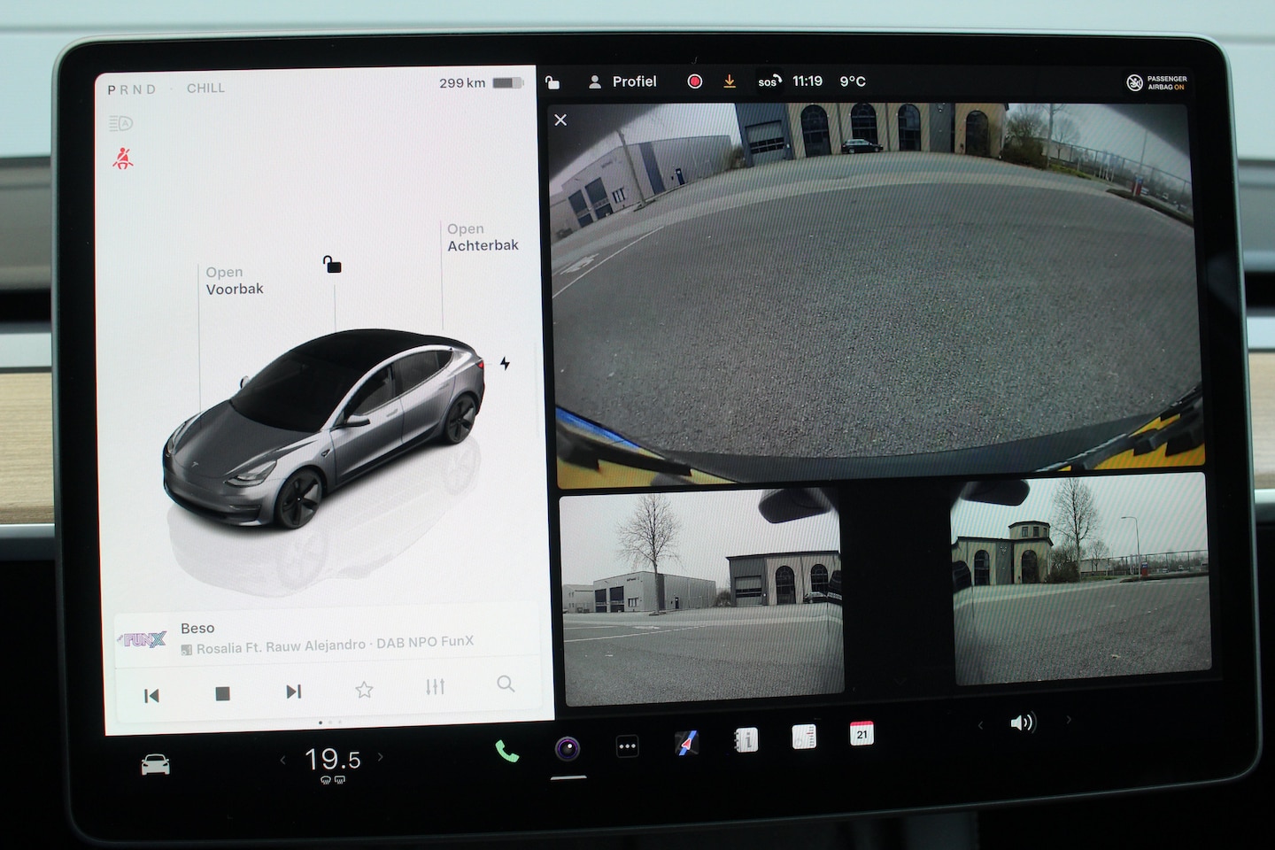The image size is (1275, 850).
Task: Tap the car controls icon
Action: pyautogui.click(x=156, y=764)
